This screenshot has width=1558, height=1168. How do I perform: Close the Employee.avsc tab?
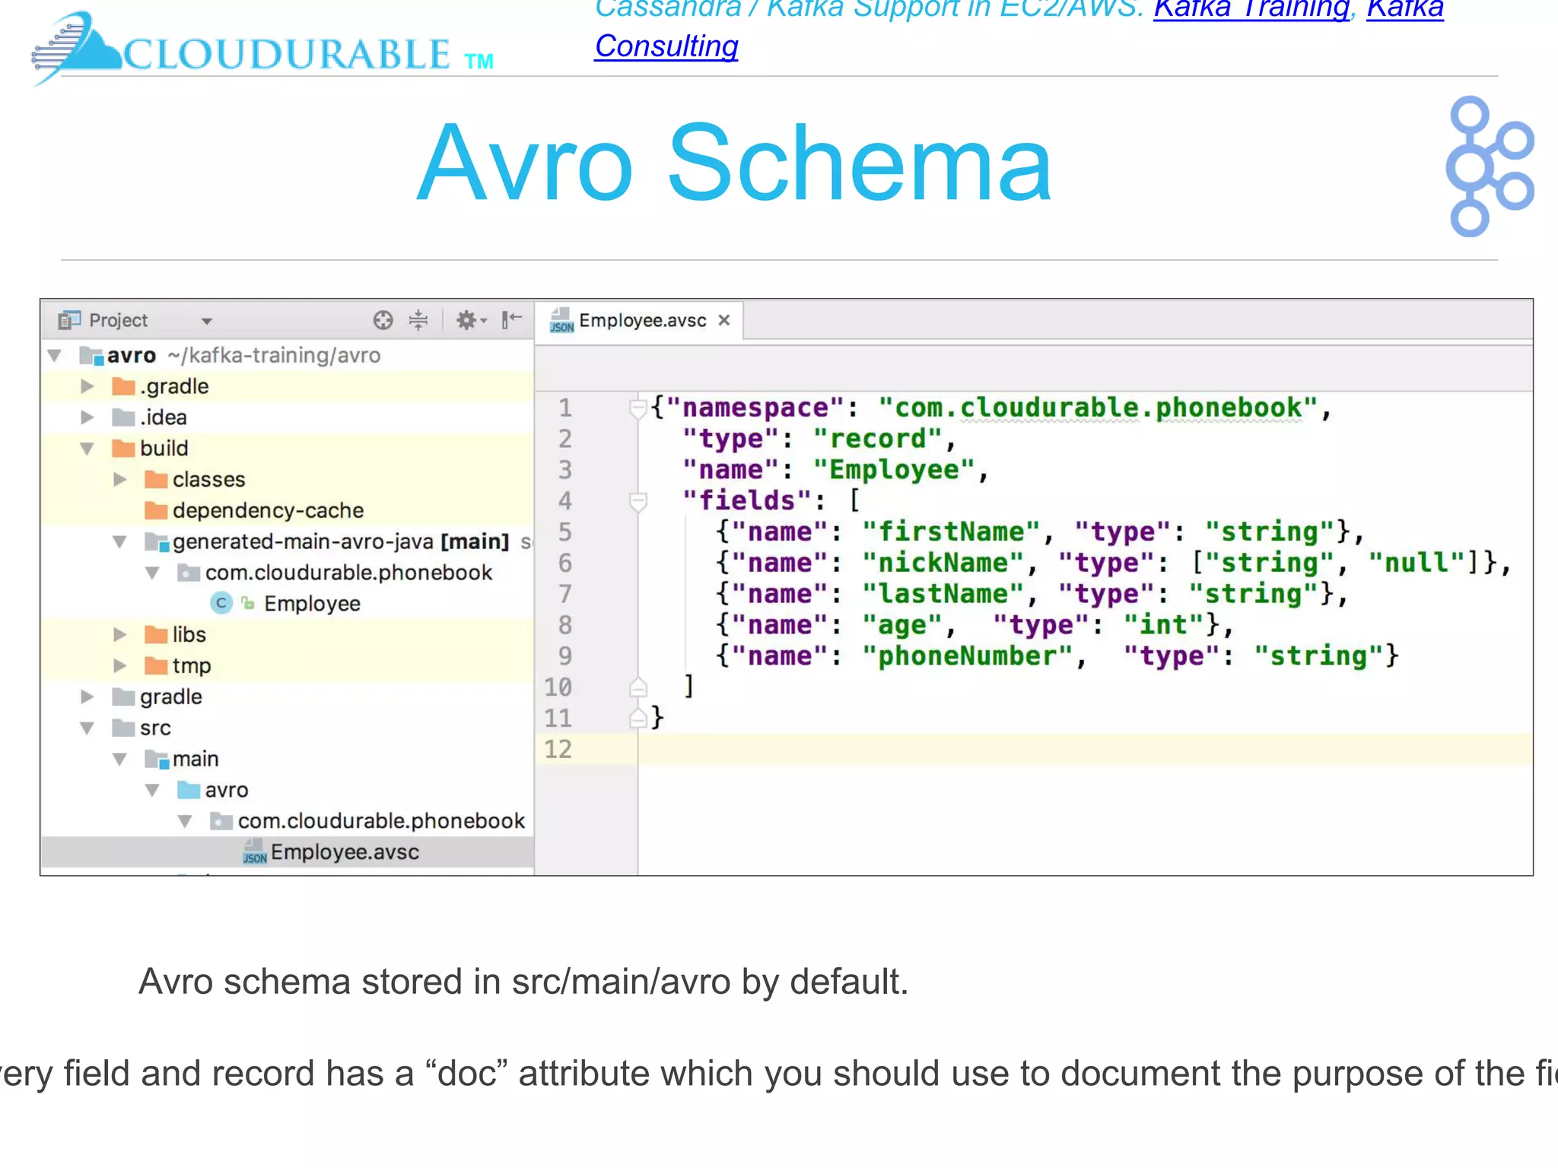click(724, 320)
